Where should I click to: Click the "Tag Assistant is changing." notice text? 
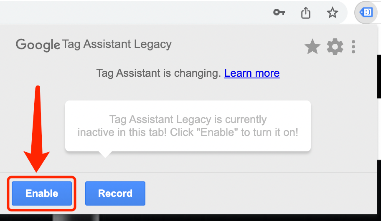[158, 73]
